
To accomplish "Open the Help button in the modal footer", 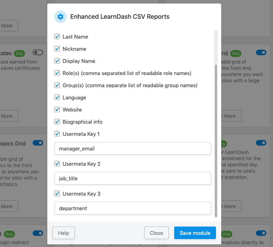I will [x=63, y=233].
